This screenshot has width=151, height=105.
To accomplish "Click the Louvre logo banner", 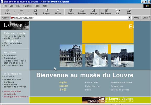I will click(x=15, y=25).
